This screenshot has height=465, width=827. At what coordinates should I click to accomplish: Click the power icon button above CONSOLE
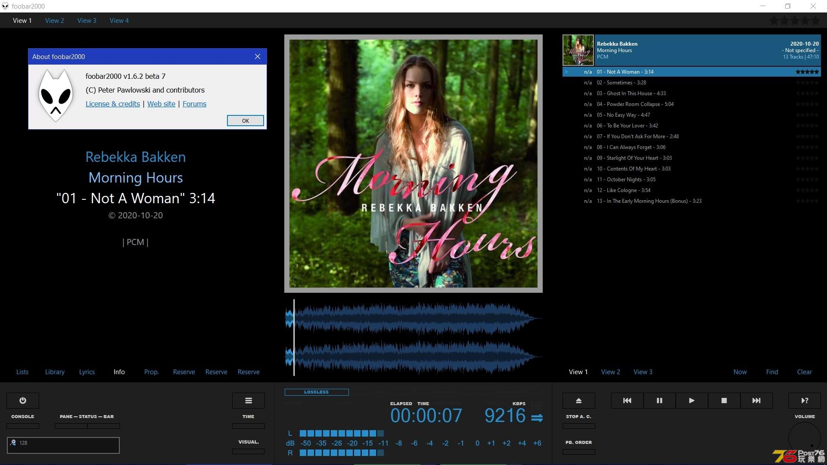point(23,400)
